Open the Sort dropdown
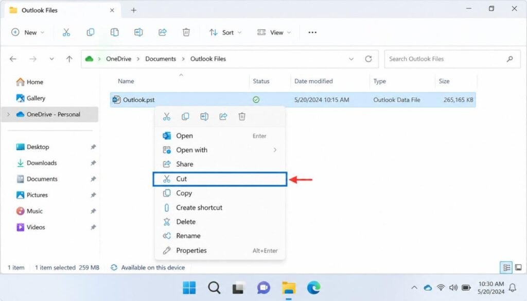This screenshot has height=301, width=527. click(x=225, y=32)
